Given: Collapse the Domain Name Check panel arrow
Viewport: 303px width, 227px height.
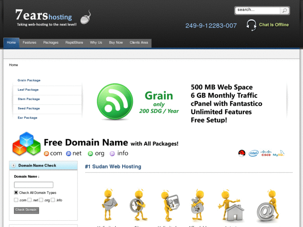Looking at the screenshot, I should pos(13,166).
